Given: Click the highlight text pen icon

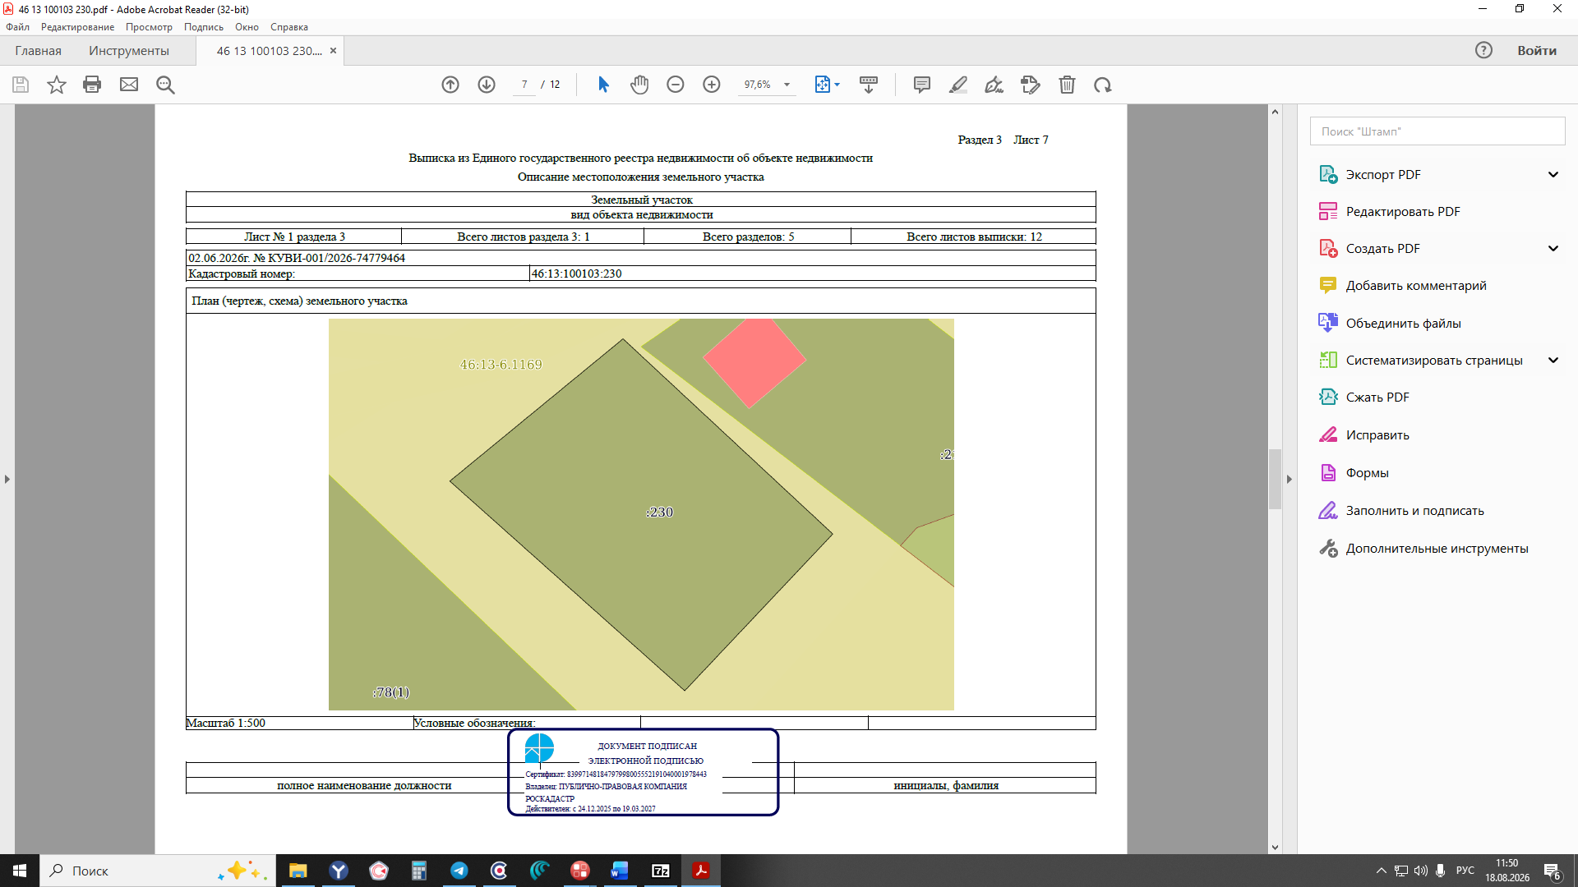Looking at the screenshot, I should click(x=958, y=85).
